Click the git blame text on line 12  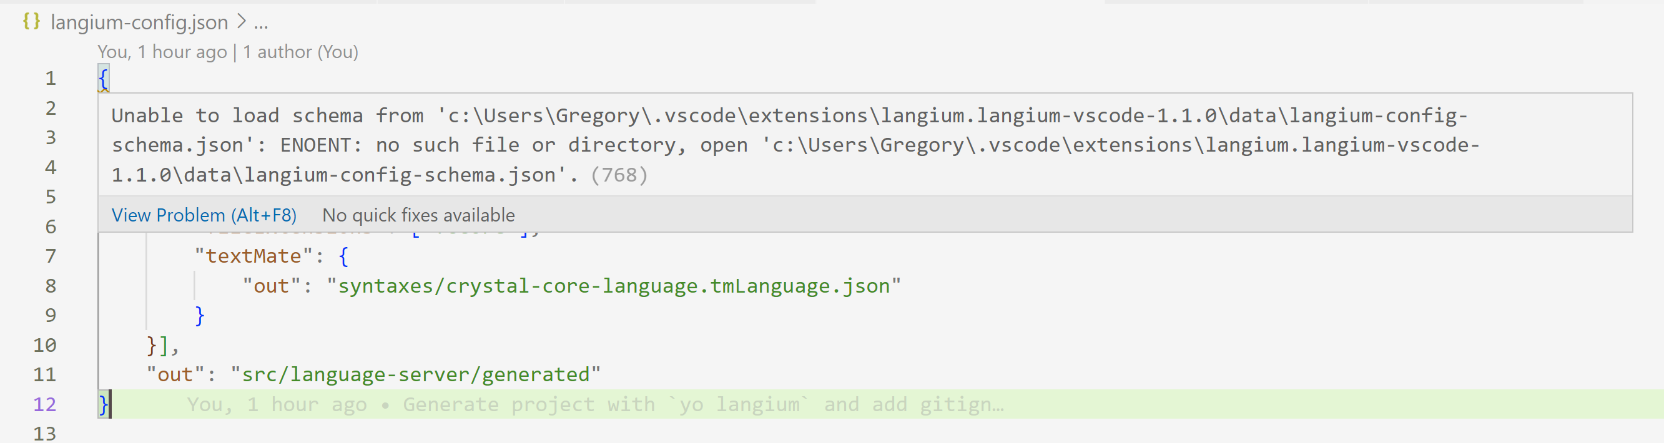point(594,403)
